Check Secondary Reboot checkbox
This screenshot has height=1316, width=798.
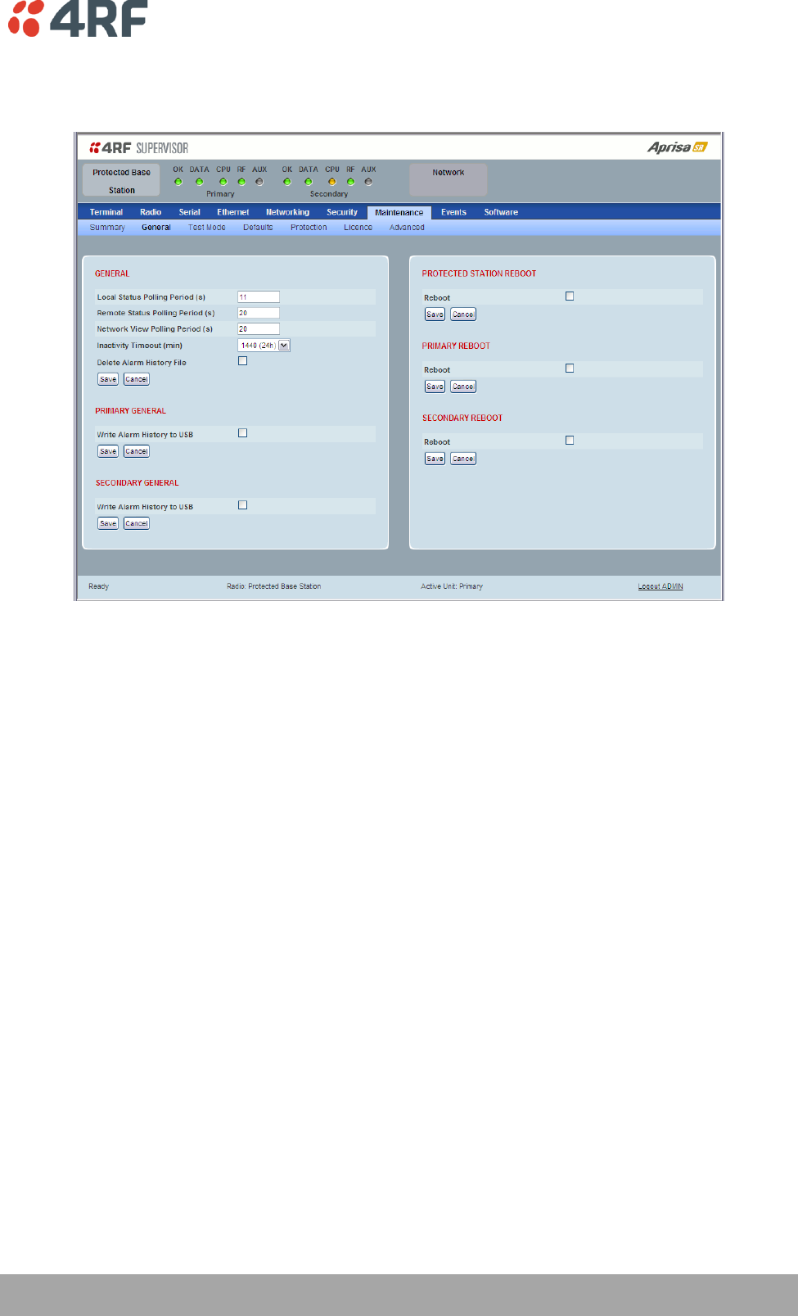[x=570, y=441]
